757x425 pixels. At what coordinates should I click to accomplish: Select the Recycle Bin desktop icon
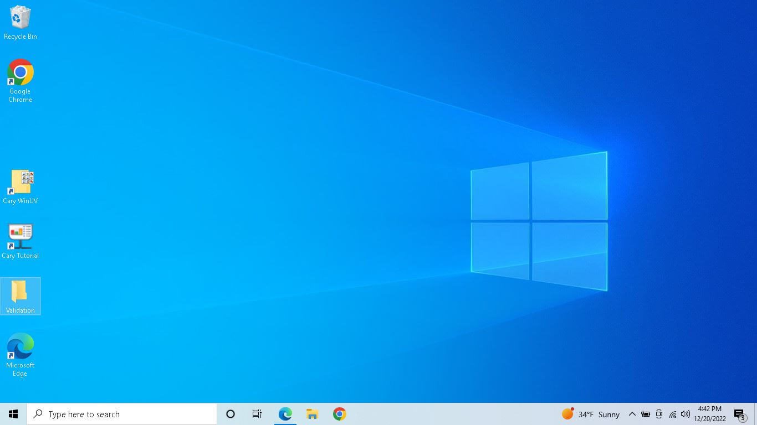point(21,22)
